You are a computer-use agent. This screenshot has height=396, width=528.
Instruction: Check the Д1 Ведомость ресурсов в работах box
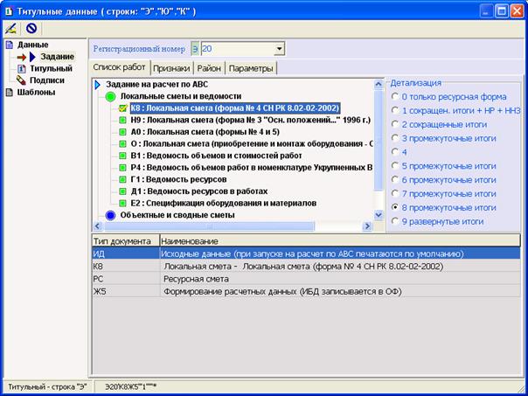122,191
